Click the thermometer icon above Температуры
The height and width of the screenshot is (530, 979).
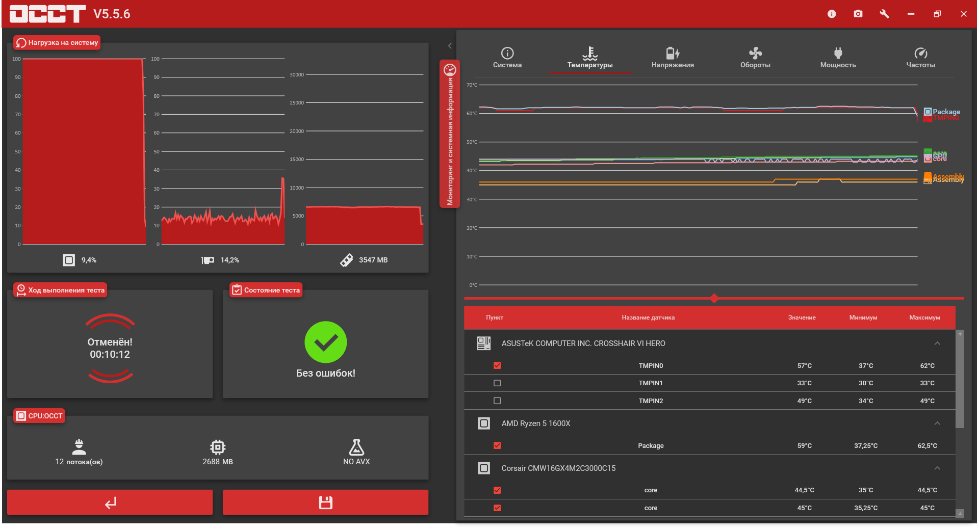(590, 53)
